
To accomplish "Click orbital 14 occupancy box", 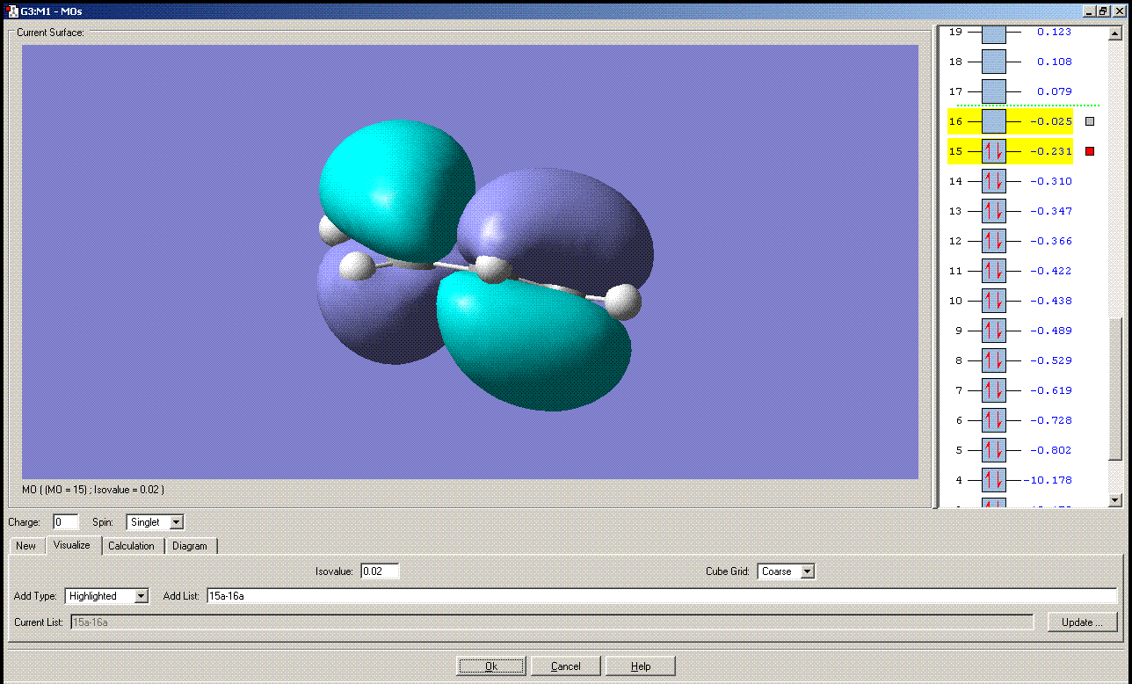I will click(993, 181).
